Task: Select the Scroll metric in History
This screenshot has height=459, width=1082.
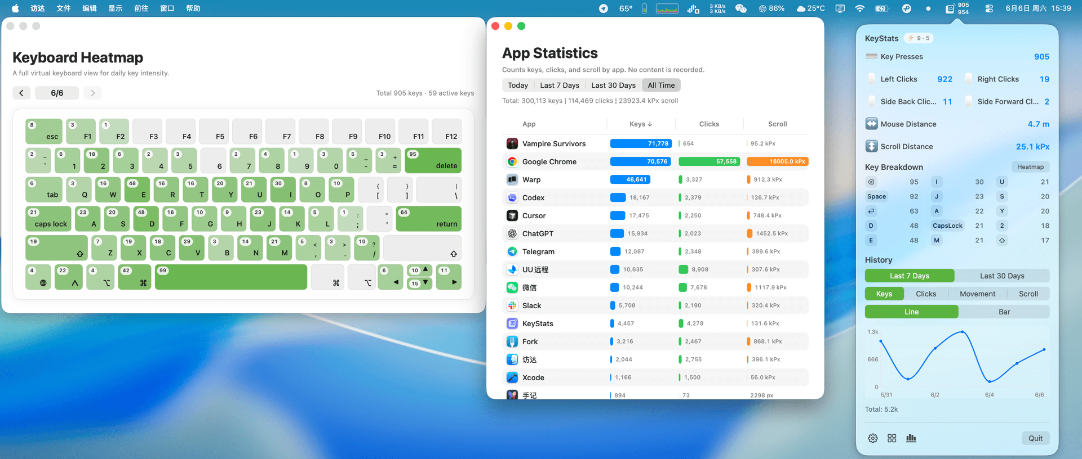Action: [x=1028, y=294]
